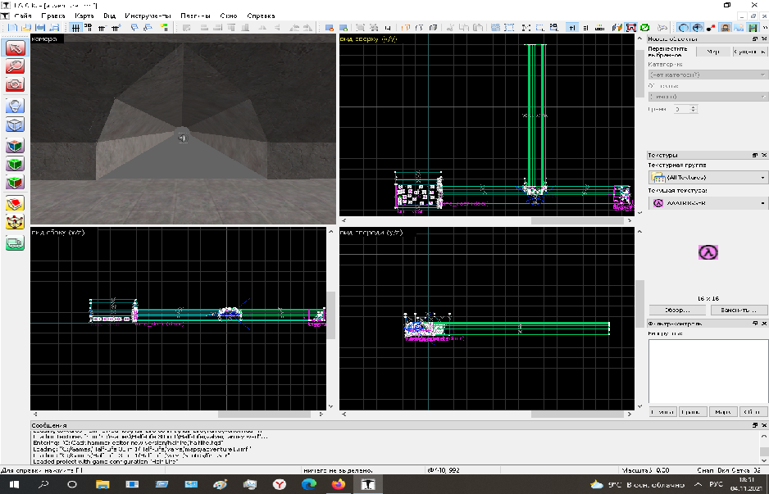Click the Save All icon
This screenshot has height=494, width=769.
(54, 28)
